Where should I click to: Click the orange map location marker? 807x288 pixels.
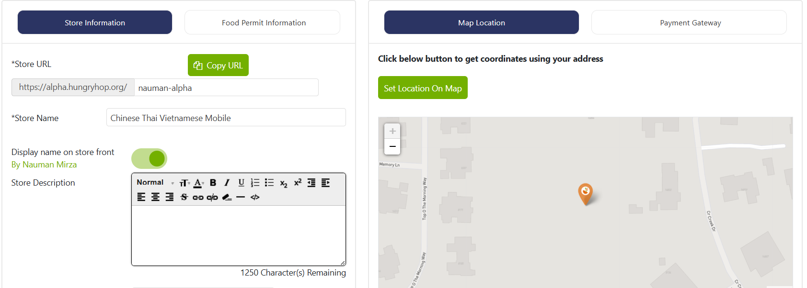[585, 193]
